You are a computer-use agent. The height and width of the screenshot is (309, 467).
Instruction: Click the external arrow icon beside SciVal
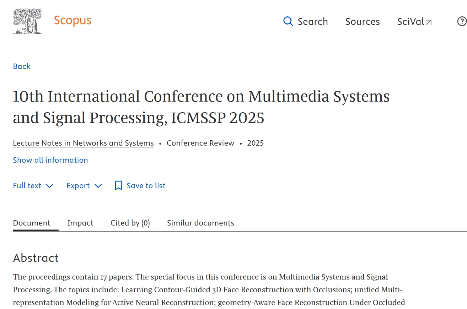tap(429, 22)
